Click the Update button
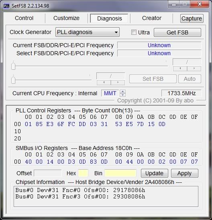The height and width of the screenshot is (220, 212). [155, 173]
